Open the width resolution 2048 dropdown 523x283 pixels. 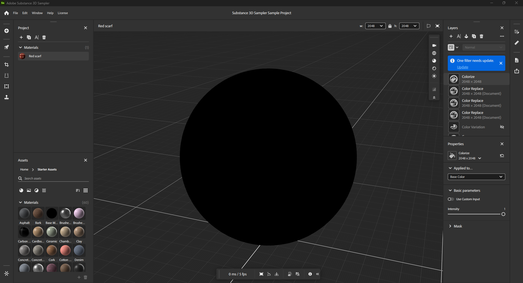tap(375, 26)
